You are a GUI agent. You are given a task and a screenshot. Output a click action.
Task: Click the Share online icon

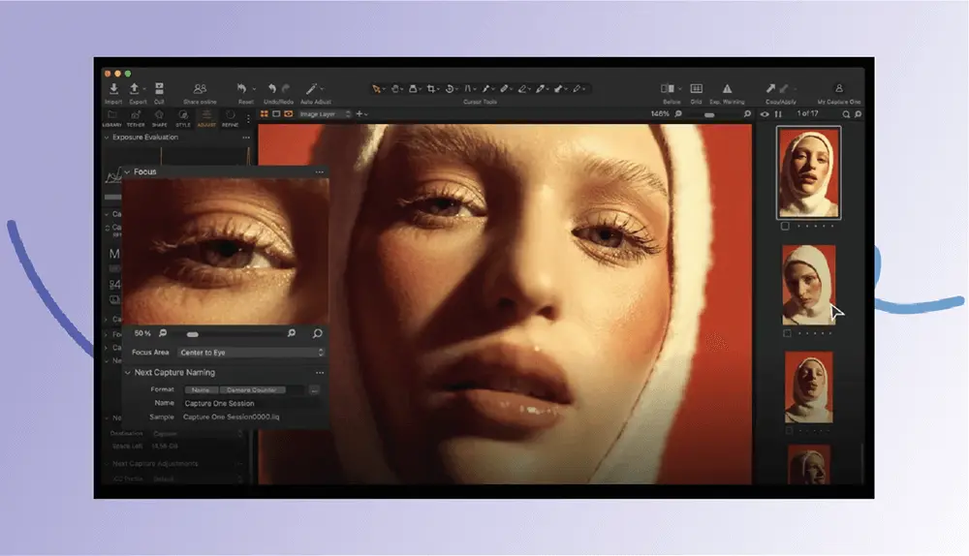pyautogui.click(x=200, y=89)
